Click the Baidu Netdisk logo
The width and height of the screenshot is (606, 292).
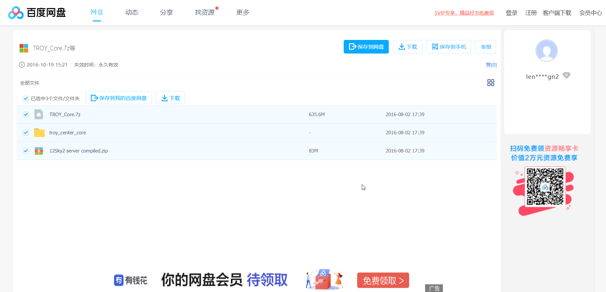tap(37, 13)
